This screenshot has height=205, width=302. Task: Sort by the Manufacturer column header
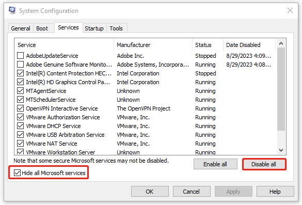[x=153, y=45]
